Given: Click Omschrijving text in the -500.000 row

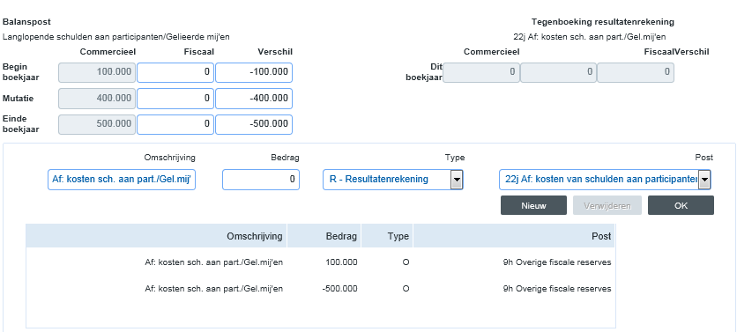Looking at the screenshot, I should coord(214,289).
